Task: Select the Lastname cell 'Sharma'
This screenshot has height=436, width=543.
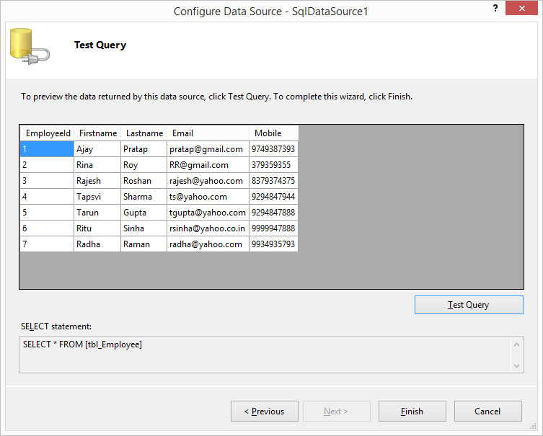Action: pyautogui.click(x=144, y=197)
